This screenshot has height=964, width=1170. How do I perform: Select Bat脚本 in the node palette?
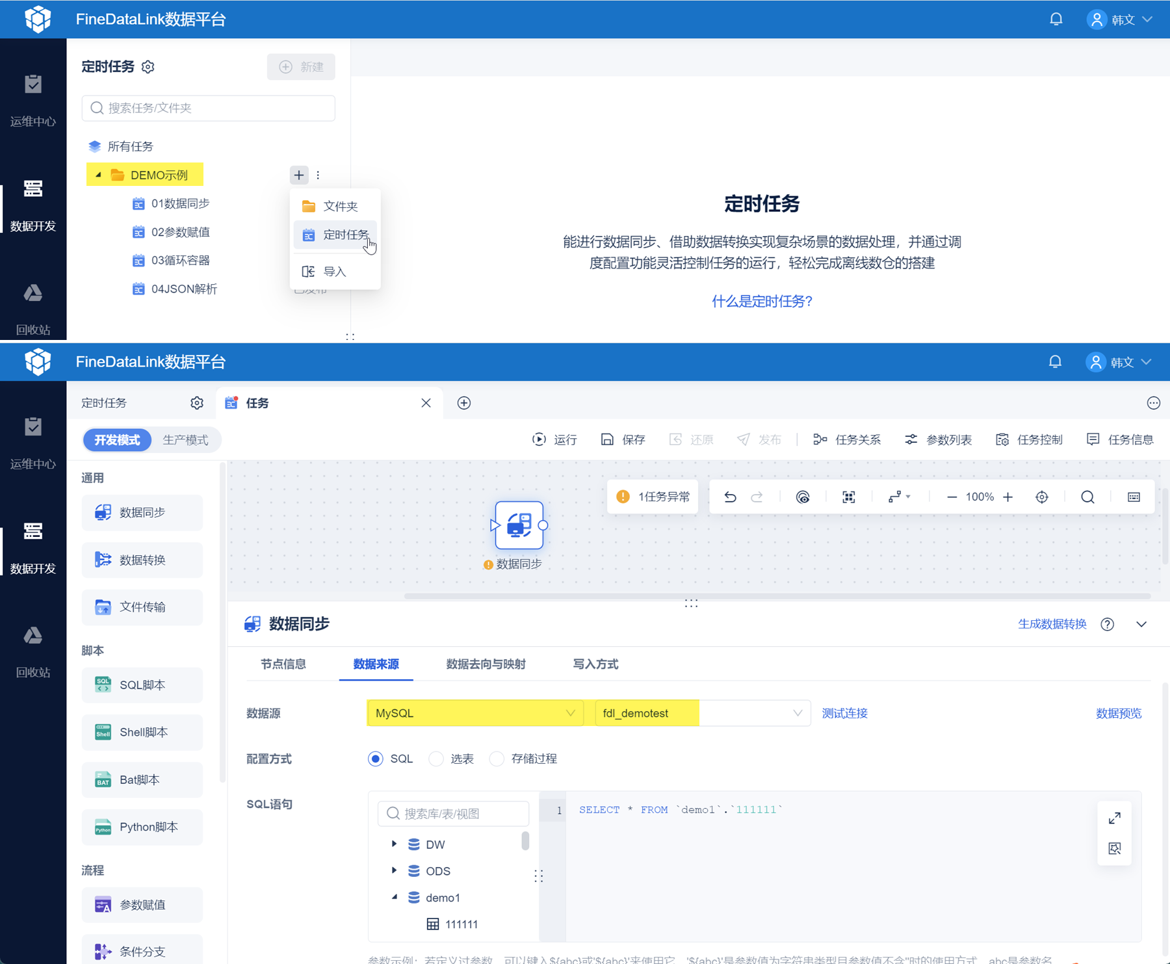click(142, 779)
